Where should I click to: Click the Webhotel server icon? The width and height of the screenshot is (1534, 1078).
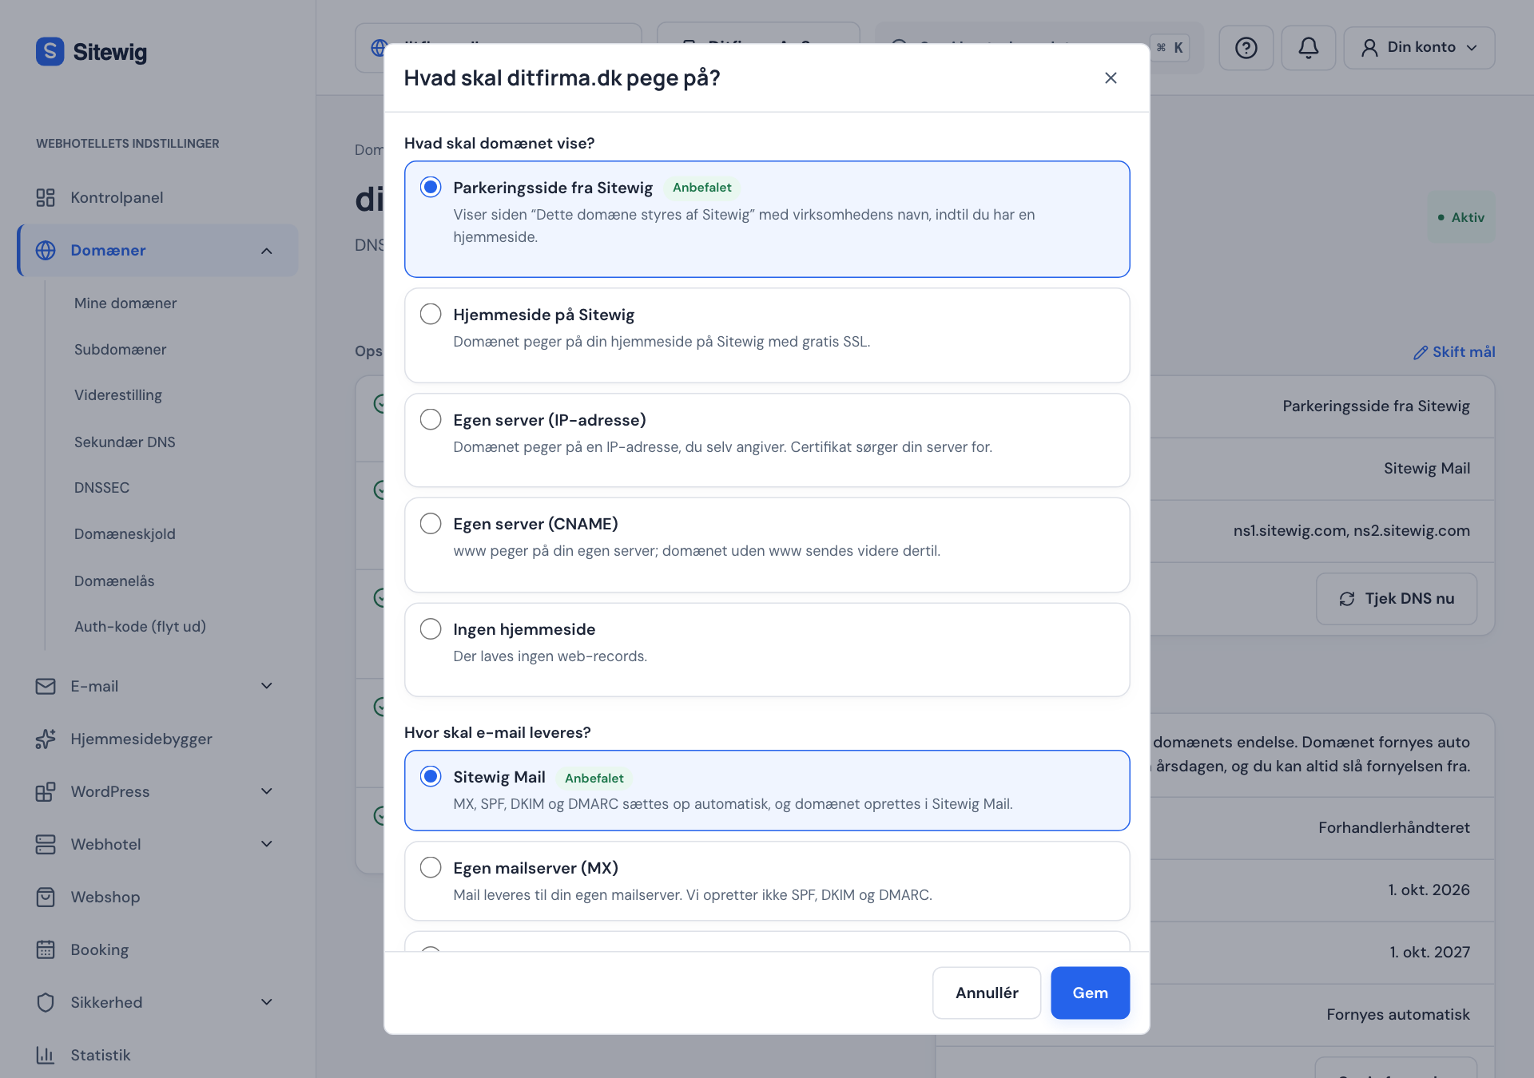[46, 844]
